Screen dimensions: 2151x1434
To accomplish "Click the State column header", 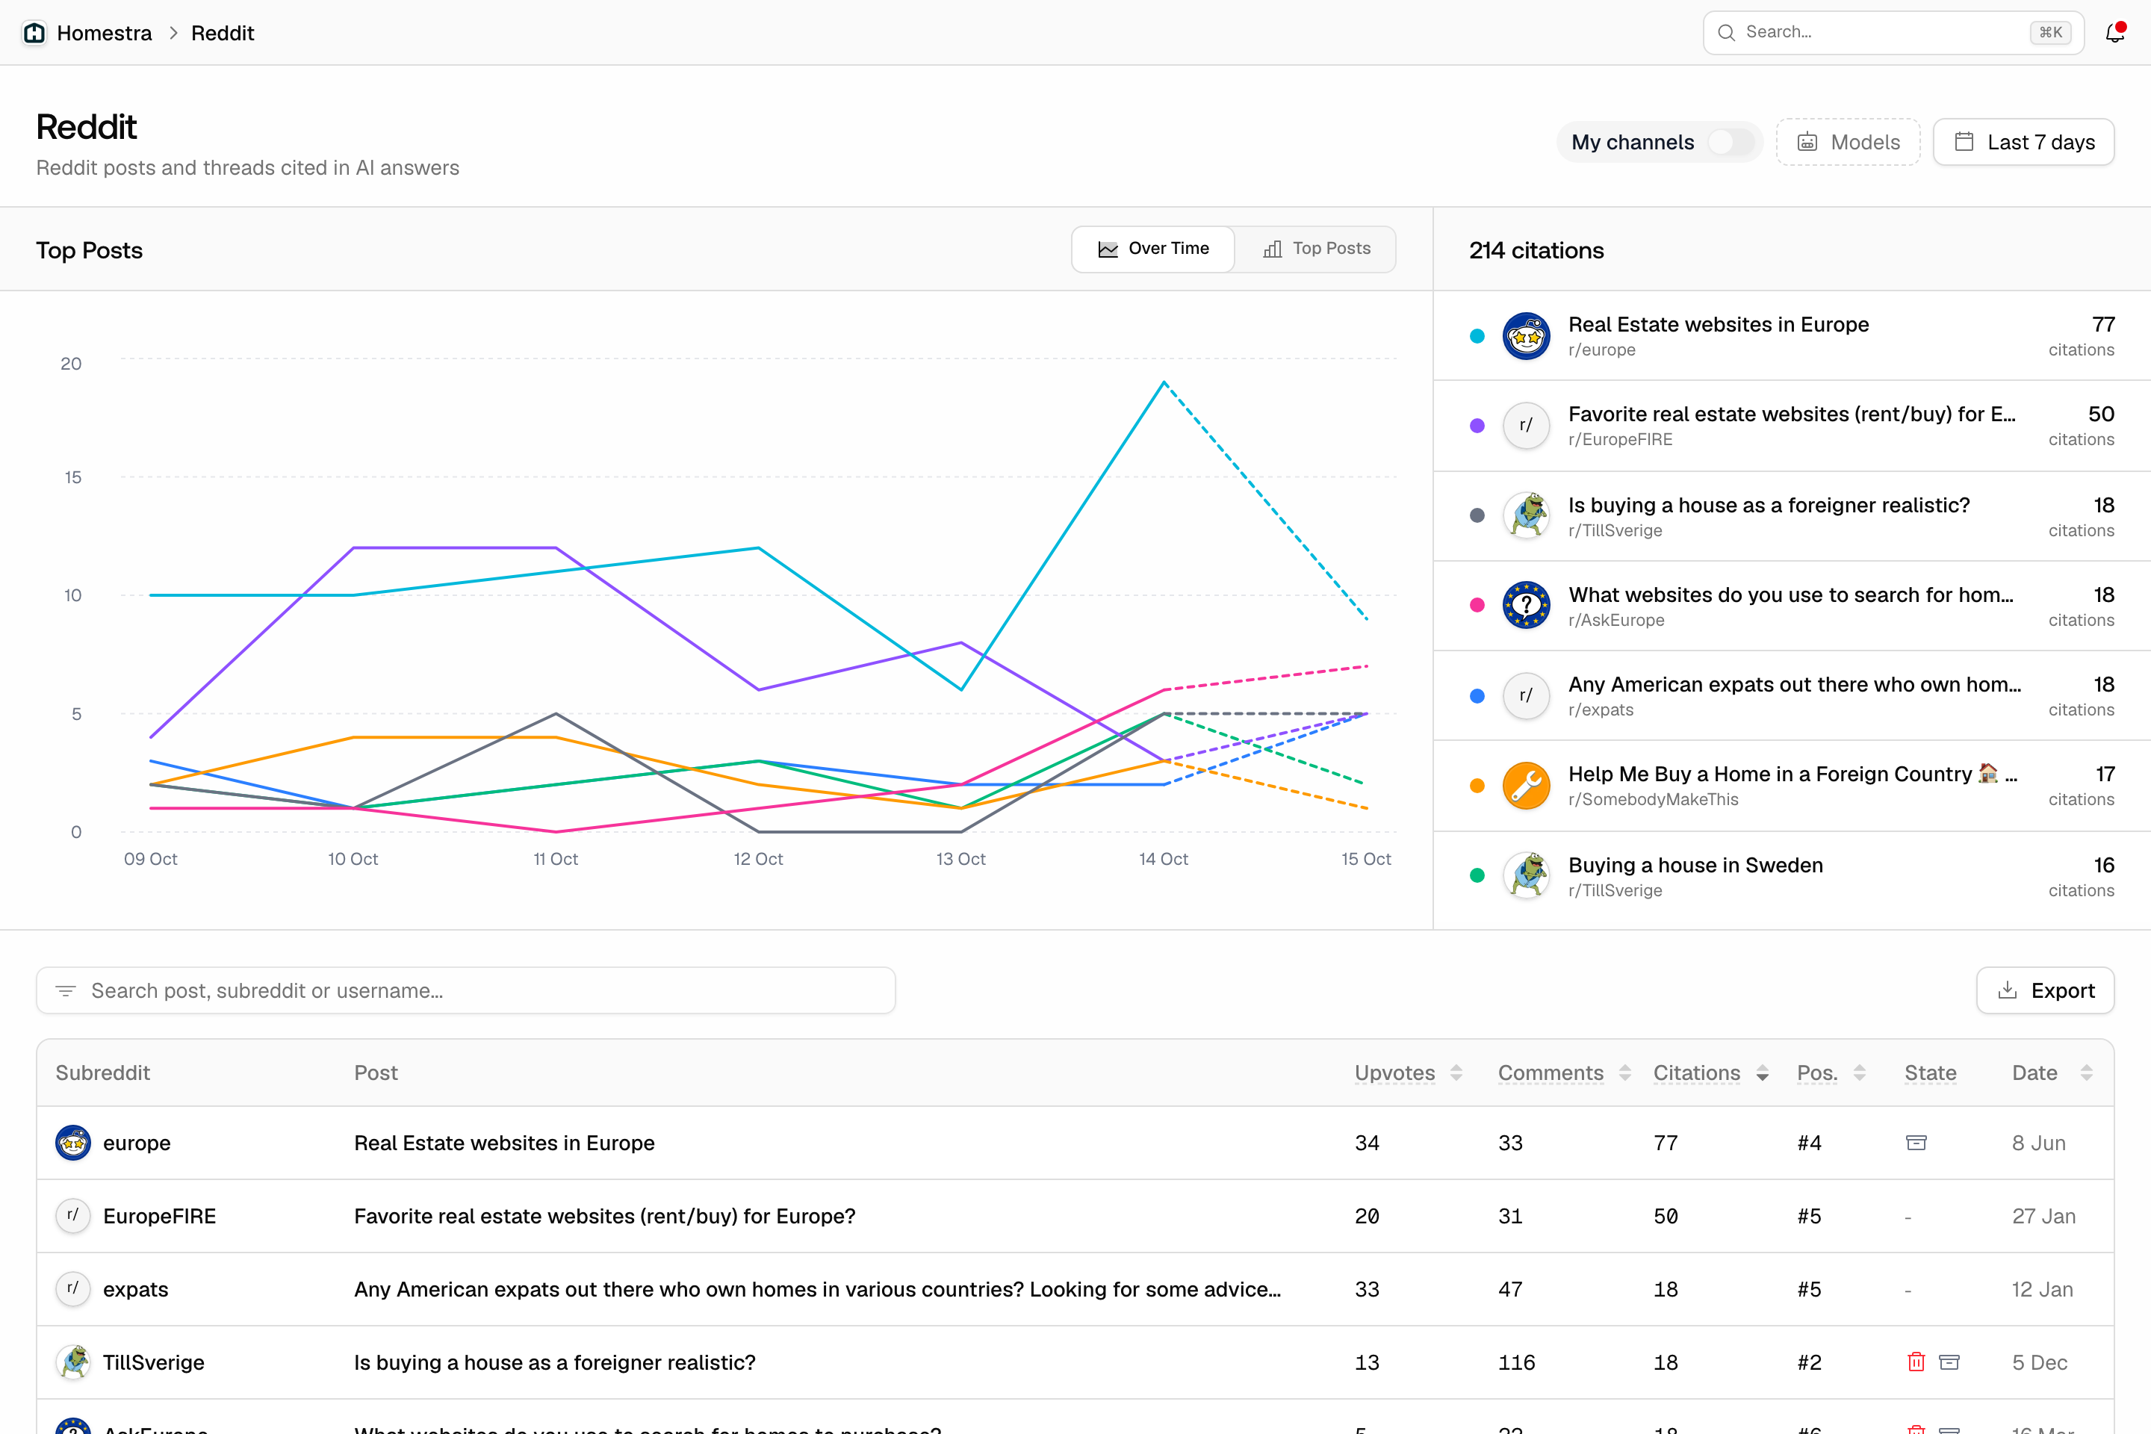I will tap(1930, 1073).
